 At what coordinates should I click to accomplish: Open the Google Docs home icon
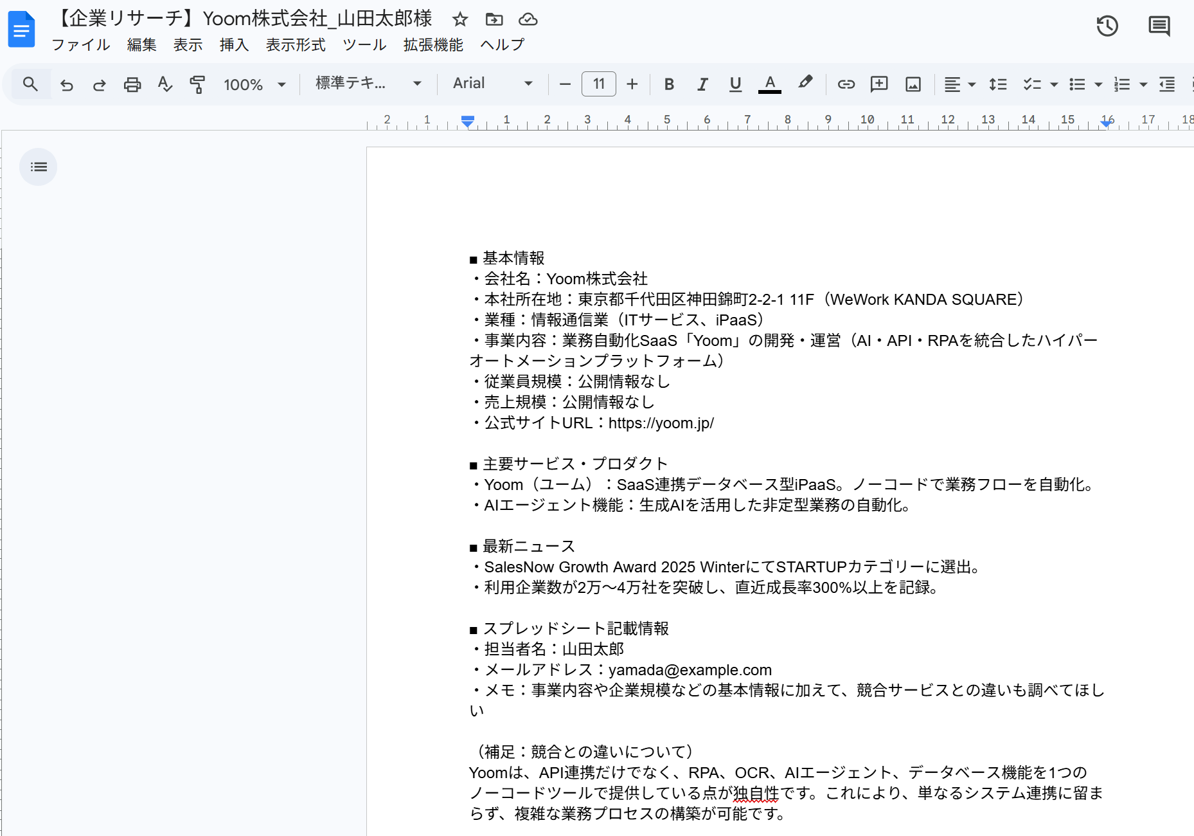tap(21, 30)
